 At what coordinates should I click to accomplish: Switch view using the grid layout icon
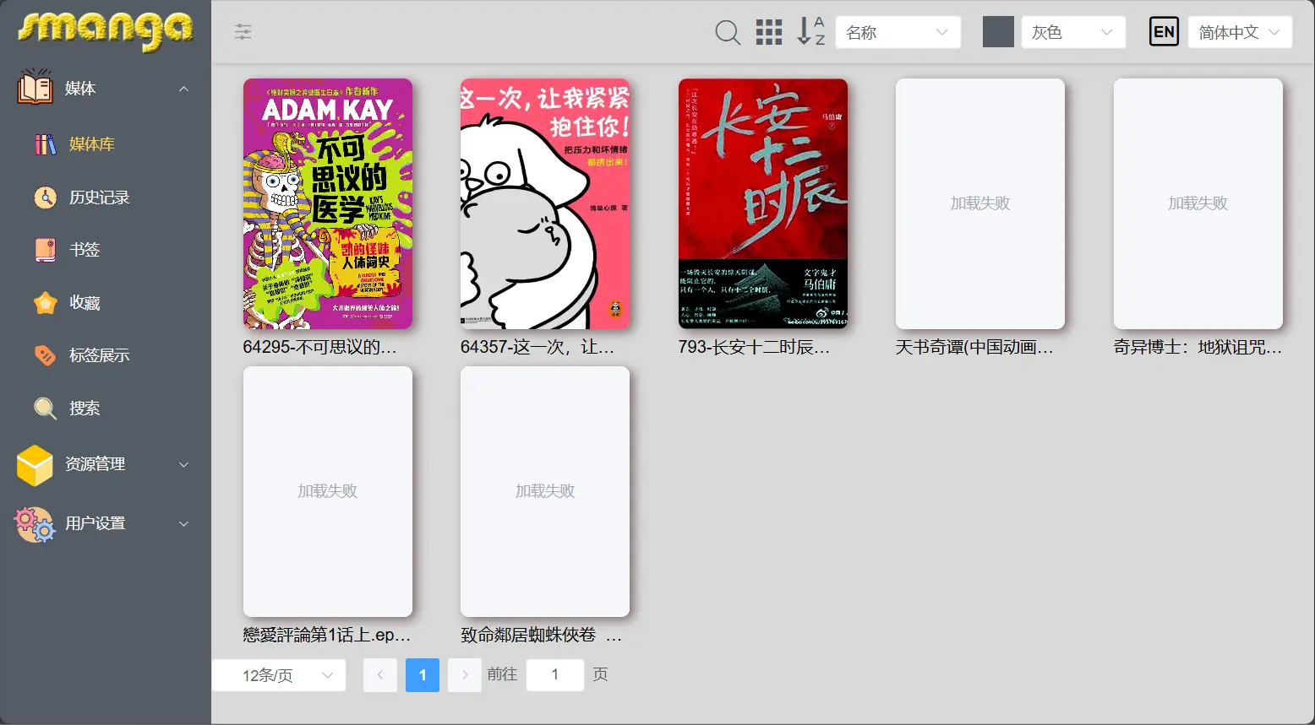pyautogui.click(x=768, y=32)
